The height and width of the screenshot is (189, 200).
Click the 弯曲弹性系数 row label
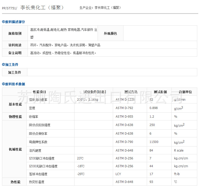(x=38, y=142)
